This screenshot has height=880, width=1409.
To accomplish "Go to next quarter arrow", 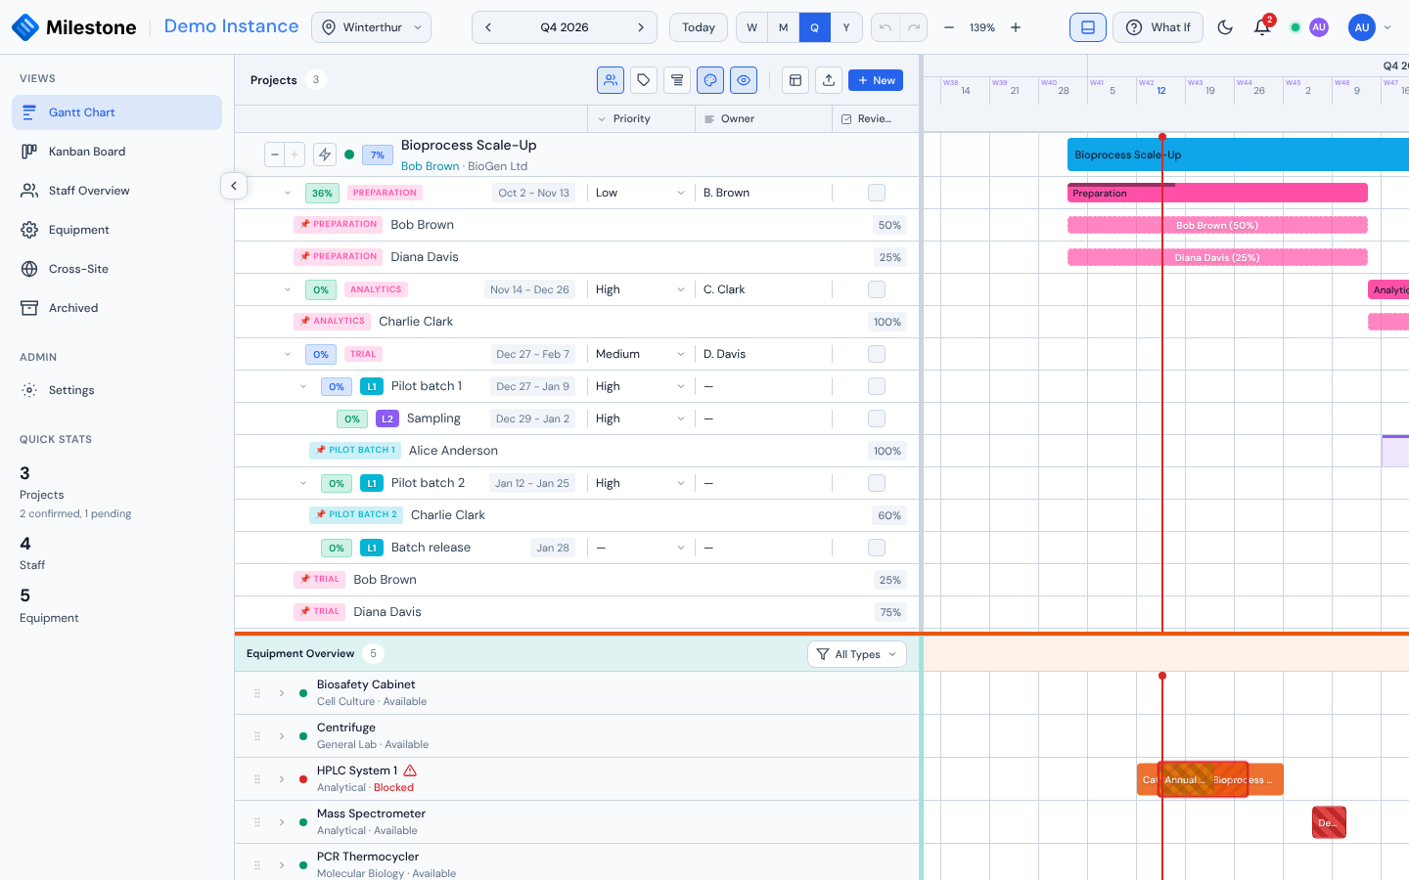I will tap(641, 27).
